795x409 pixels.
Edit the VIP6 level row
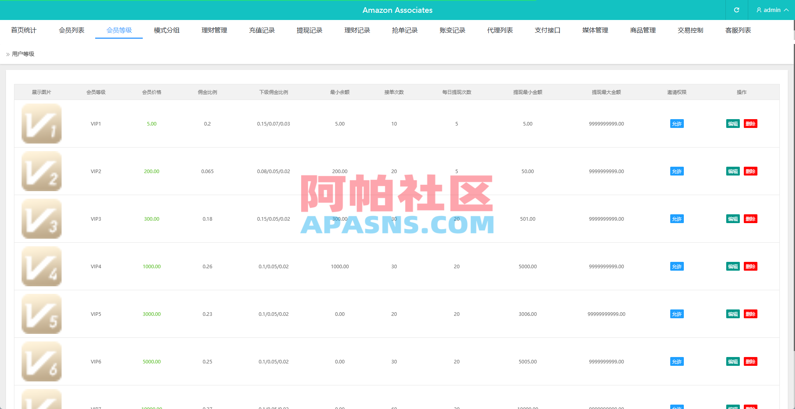[733, 362]
